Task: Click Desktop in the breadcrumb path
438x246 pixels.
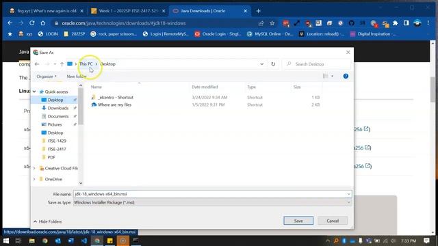Action: pyautogui.click(x=108, y=64)
